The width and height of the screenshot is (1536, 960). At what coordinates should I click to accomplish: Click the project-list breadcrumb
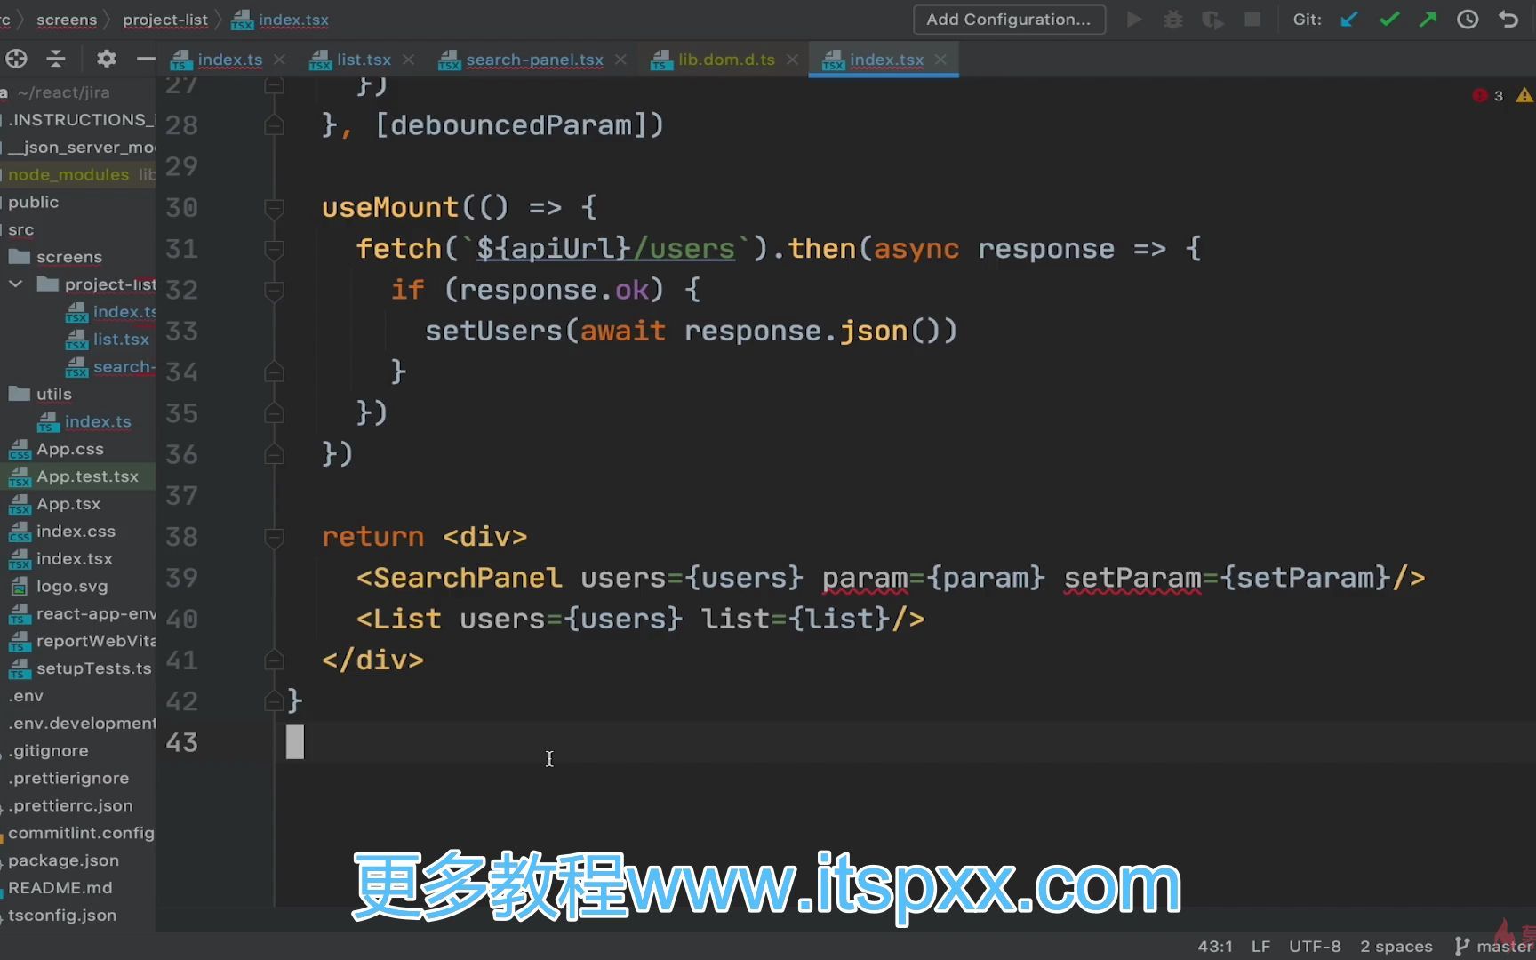tap(165, 20)
